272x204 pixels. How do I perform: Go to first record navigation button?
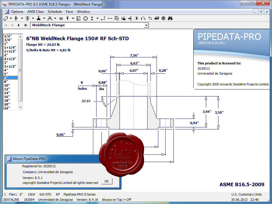tap(6, 25)
